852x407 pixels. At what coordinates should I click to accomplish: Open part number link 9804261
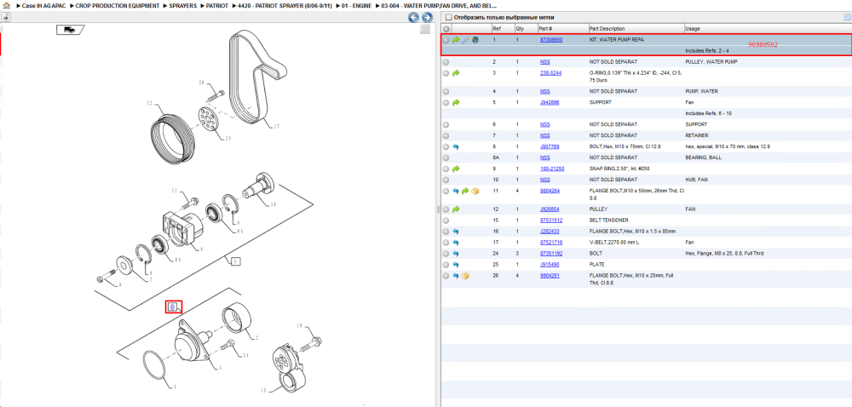point(550,276)
